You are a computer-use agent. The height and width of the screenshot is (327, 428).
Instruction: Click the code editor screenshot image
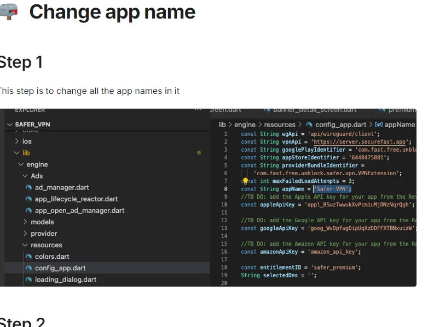209,198
